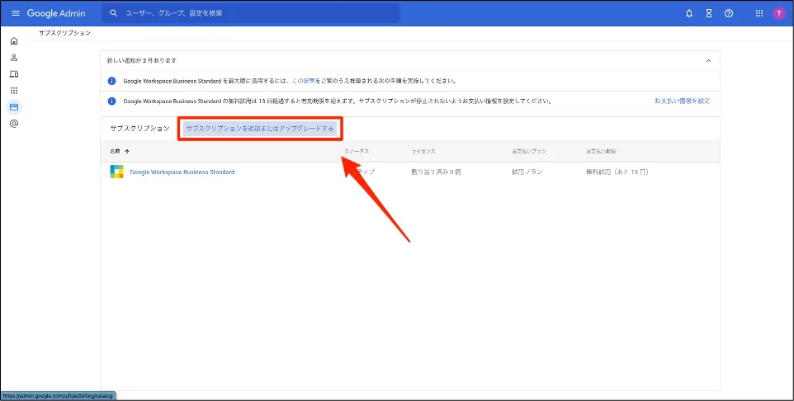
Task: Open the Account @ sidebar icon
Action: [14, 124]
